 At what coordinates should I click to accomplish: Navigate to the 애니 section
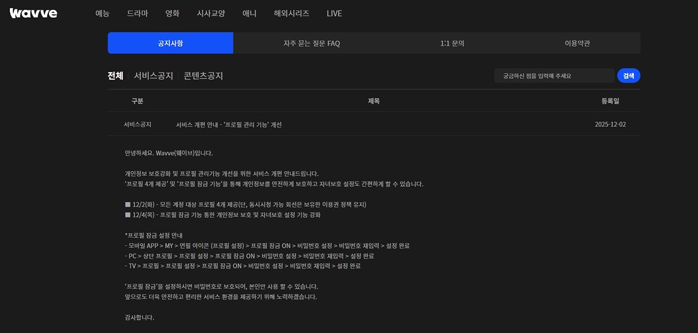click(x=250, y=13)
